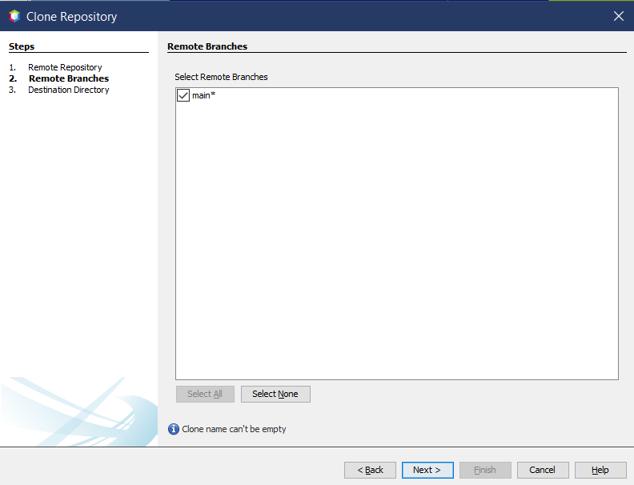634x485 pixels.
Task: Click the NetBeans cube icon in title bar
Action: pyautogui.click(x=14, y=16)
